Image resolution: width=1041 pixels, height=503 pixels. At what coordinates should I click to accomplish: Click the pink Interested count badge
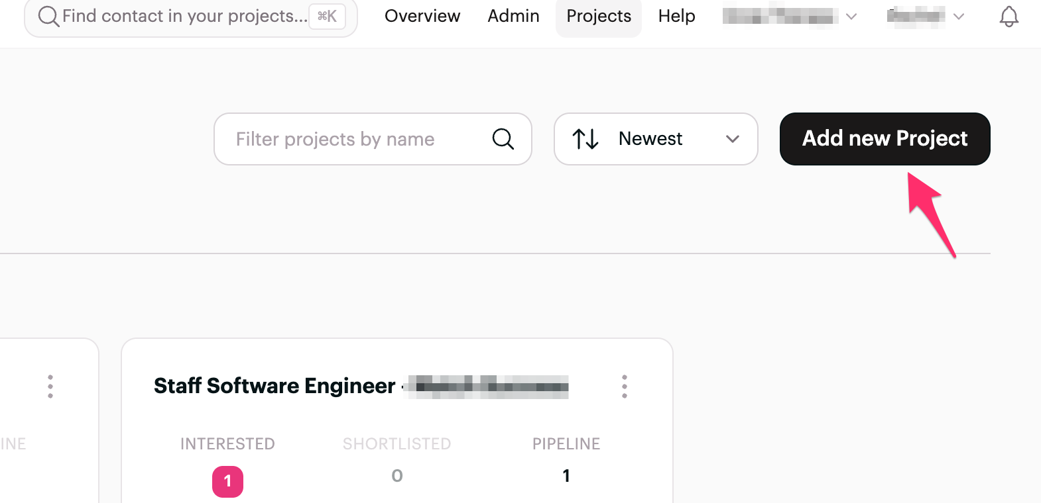pos(227,481)
